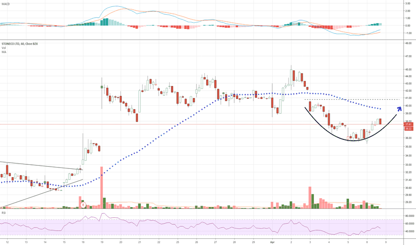Click the 36.00 price axis value
This screenshot has height=245, width=416.
pos(408,138)
